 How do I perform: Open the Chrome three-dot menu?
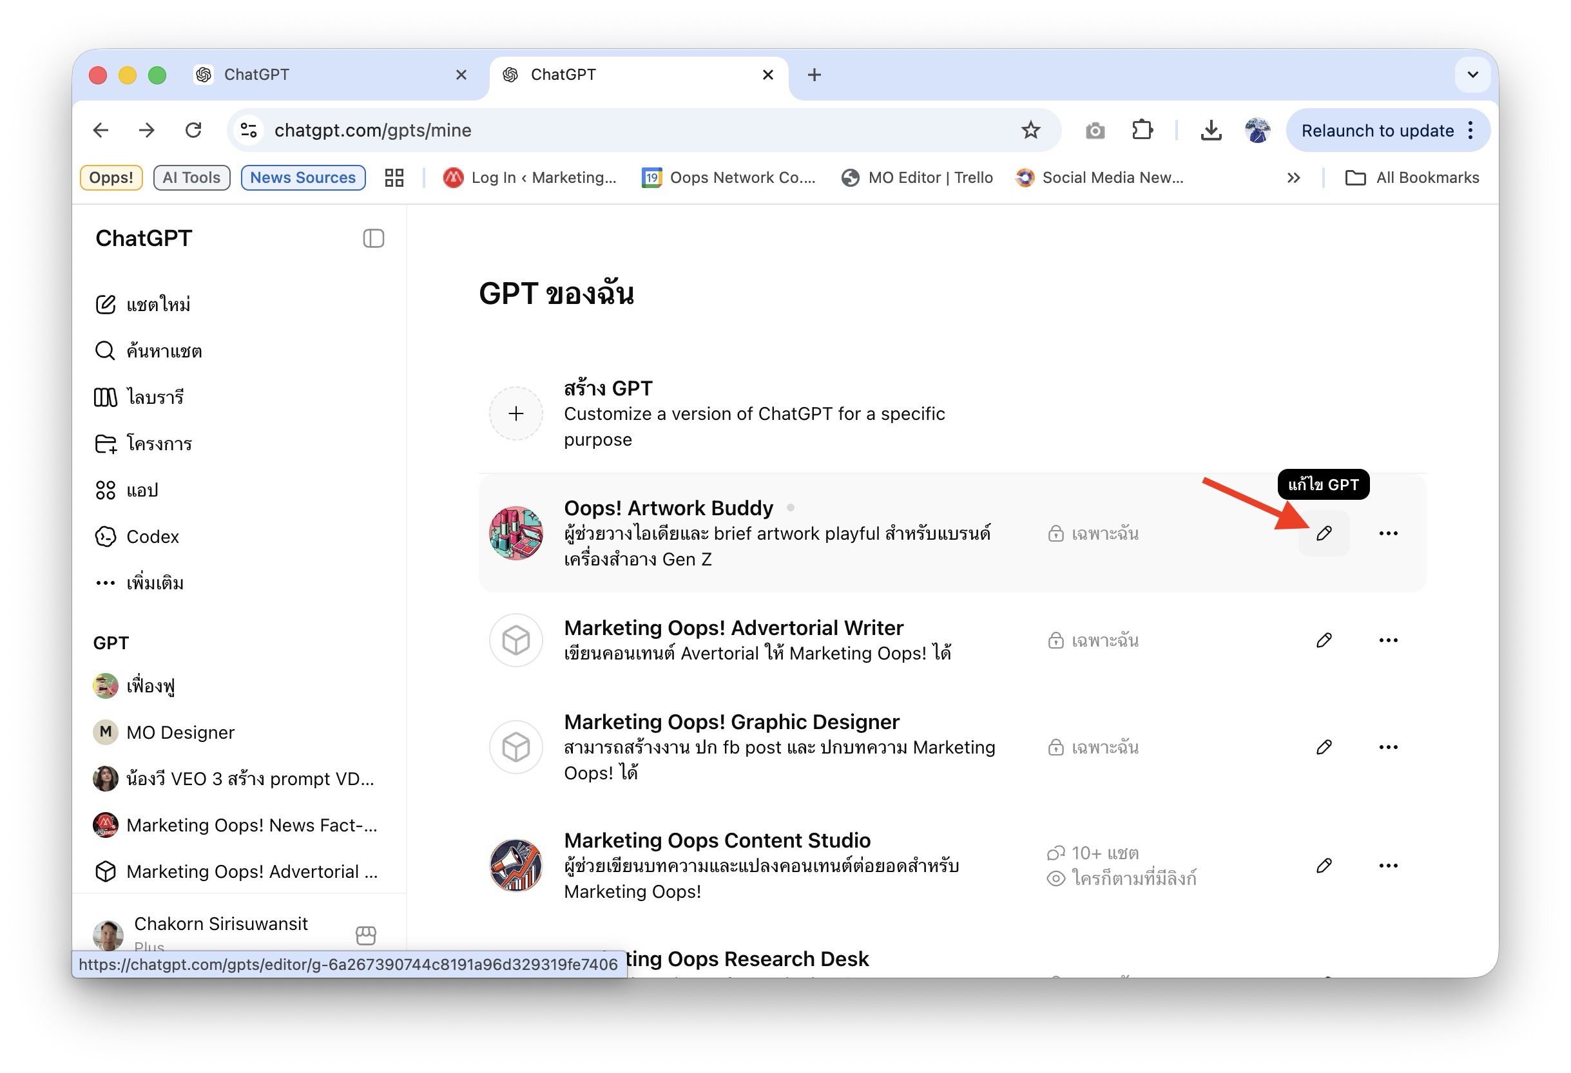(1471, 130)
